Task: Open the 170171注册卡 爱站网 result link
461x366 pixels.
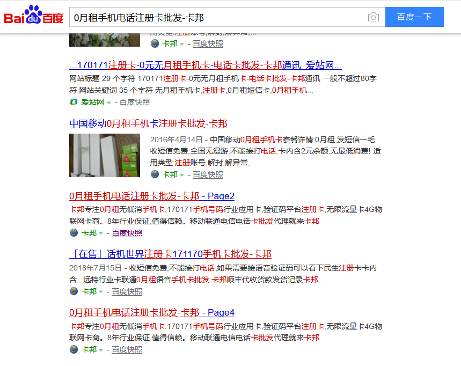Action: click(x=205, y=65)
